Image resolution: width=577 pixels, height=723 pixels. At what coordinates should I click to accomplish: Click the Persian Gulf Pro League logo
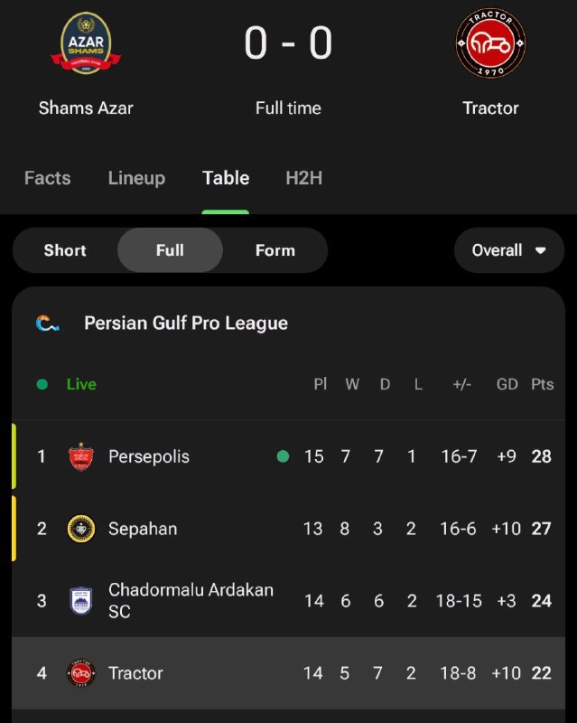pos(48,323)
